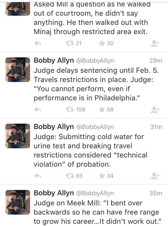Retweet the tweet with 83 retweets
The height and width of the screenshot is (226, 168).
[x=70, y=176]
